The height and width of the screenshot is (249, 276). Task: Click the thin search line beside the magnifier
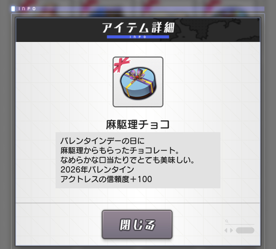240,224
